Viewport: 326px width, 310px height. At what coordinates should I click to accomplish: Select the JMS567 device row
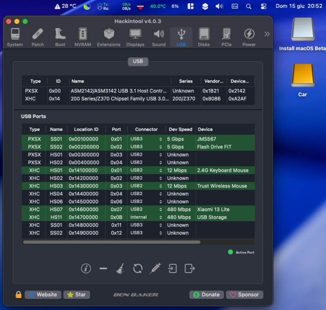coord(138,139)
